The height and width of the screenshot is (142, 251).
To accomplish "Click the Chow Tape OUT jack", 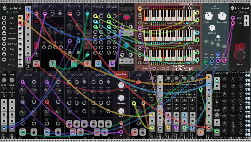I will tap(121, 132).
